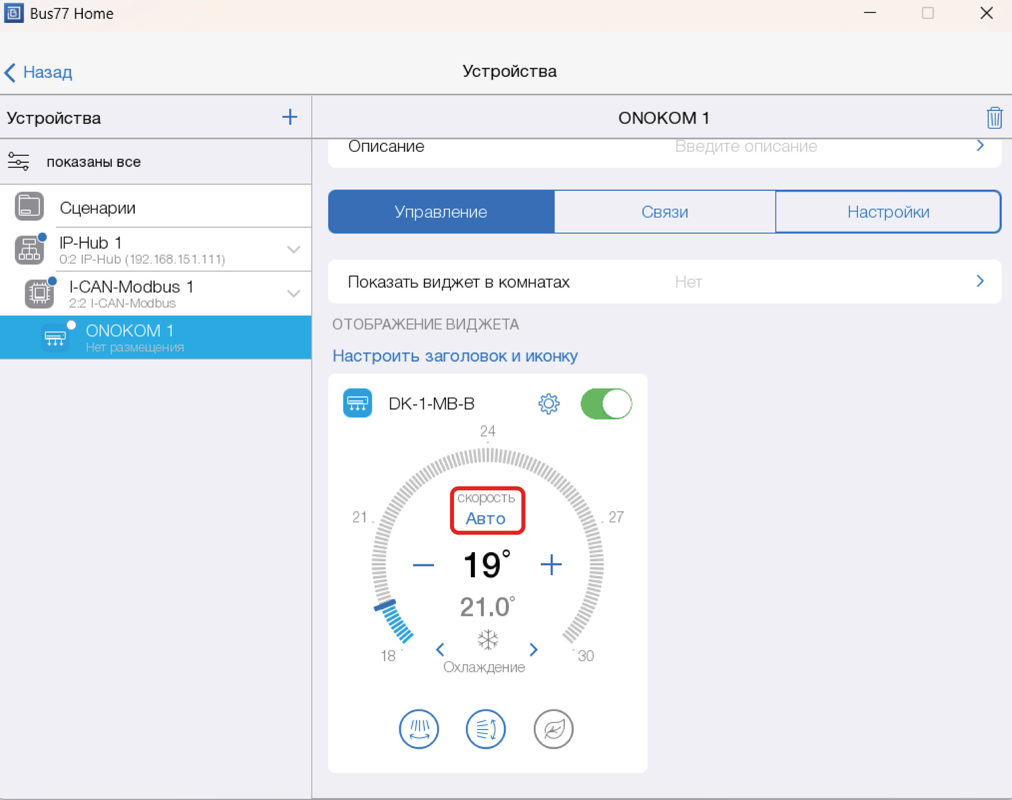This screenshot has width=1012, height=800.
Task: Go back using the Назад button
Action: coord(39,72)
